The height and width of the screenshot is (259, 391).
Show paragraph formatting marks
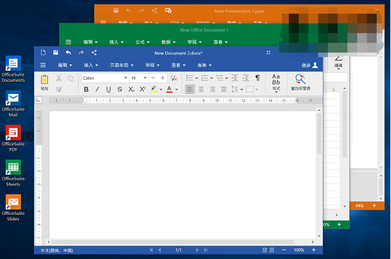[258, 78]
